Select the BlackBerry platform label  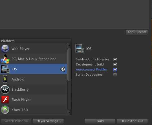[20, 90]
